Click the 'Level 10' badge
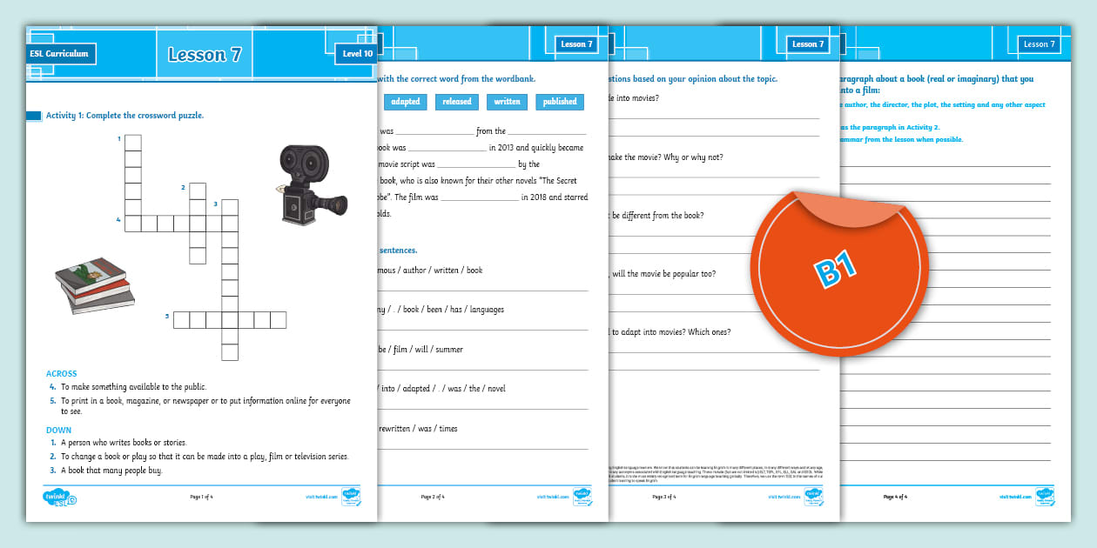The image size is (1097, 548). click(x=358, y=53)
